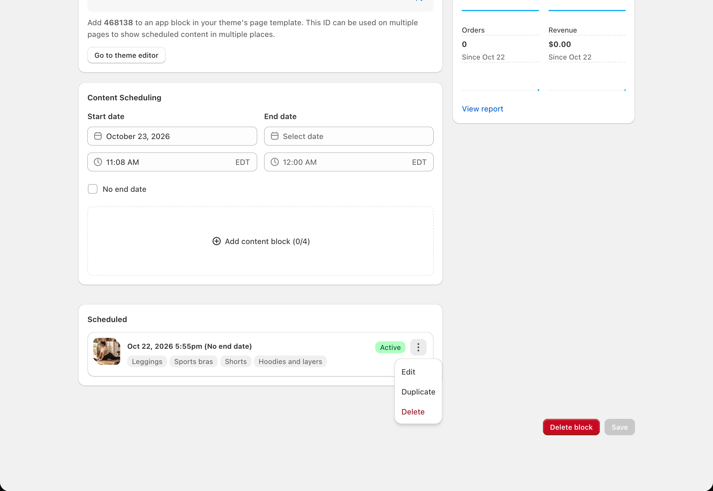713x491 pixels.
Task: Click the Sports bras tag
Action: pos(193,361)
